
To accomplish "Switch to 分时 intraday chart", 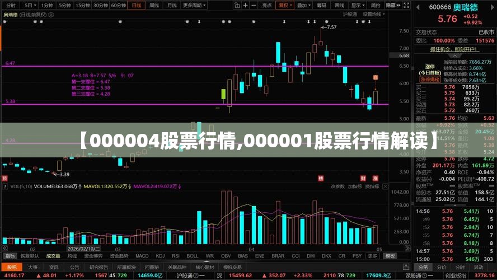I will click(11, 6).
